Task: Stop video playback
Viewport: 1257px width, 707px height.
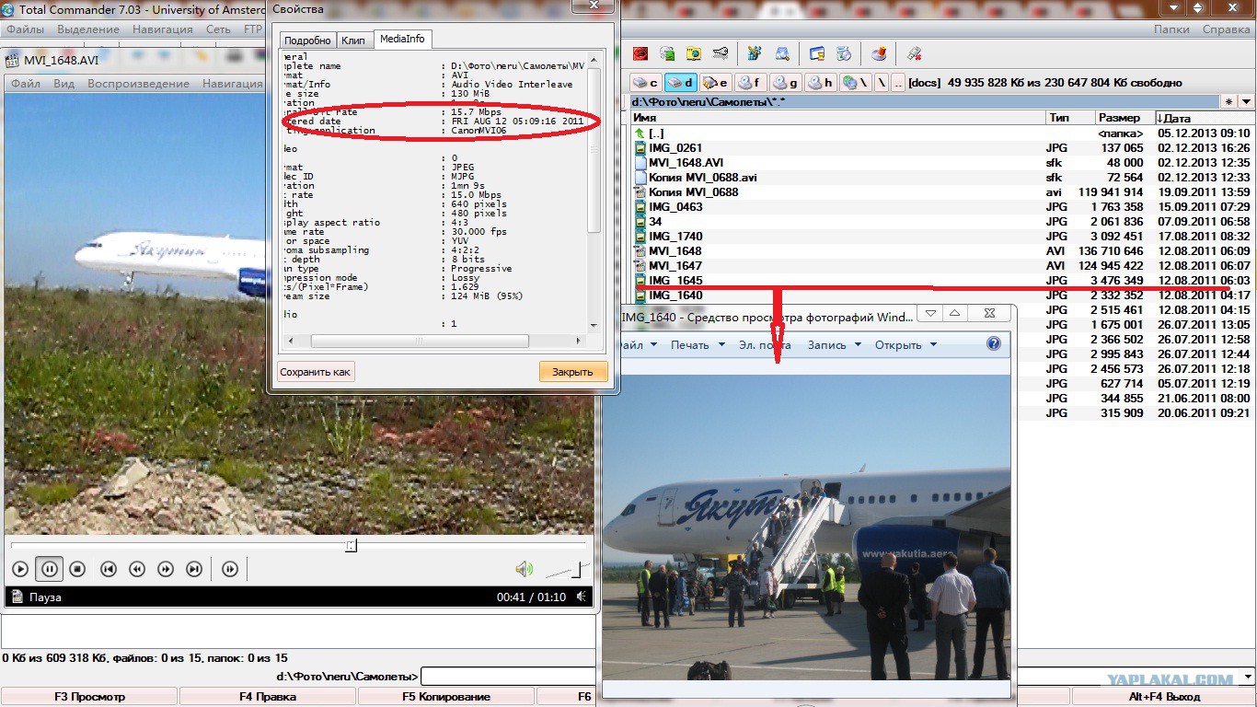Action: pos(78,569)
